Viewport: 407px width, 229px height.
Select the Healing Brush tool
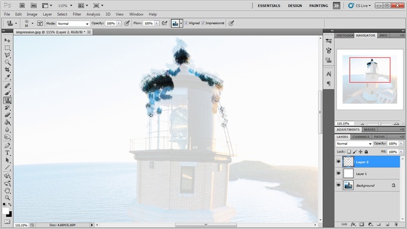7,86
